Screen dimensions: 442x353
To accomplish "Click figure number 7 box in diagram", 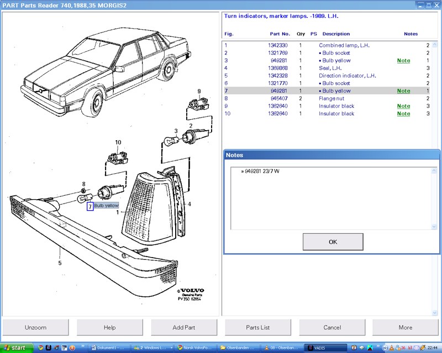I will tap(90, 206).
